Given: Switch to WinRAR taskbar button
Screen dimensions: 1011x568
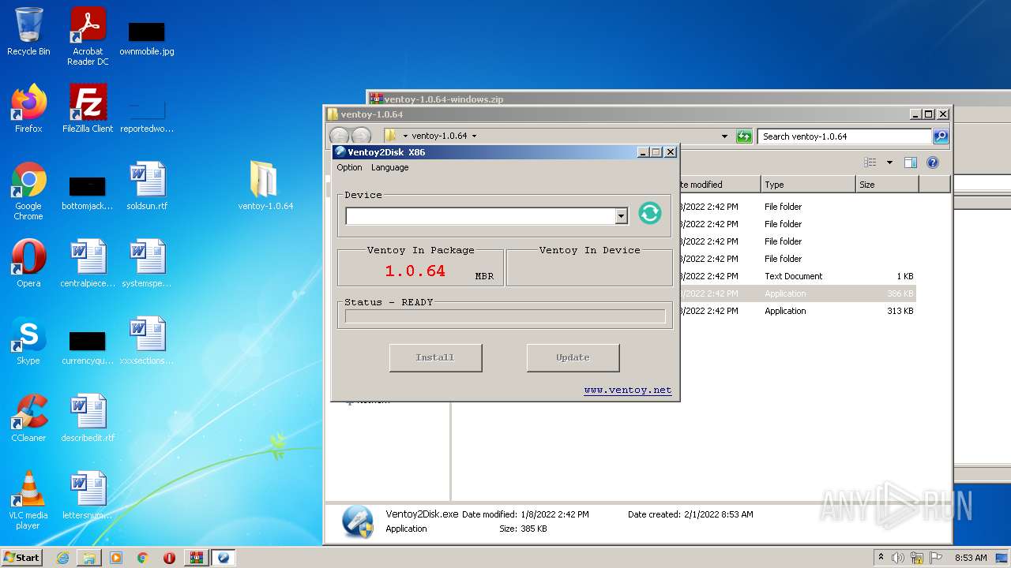Looking at the screenshot, I should point(196,558).
